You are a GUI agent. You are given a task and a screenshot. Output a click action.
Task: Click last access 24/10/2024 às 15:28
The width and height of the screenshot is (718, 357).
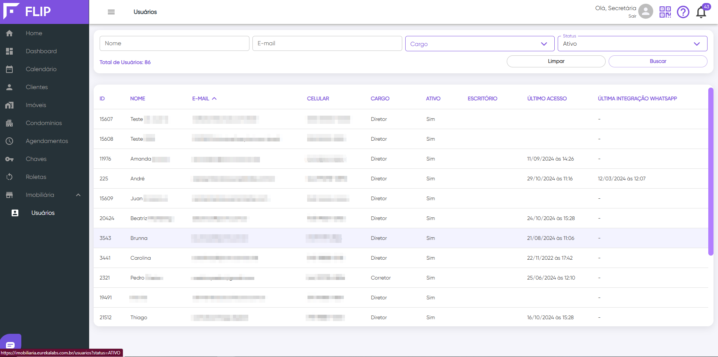[x=551, y=218]
